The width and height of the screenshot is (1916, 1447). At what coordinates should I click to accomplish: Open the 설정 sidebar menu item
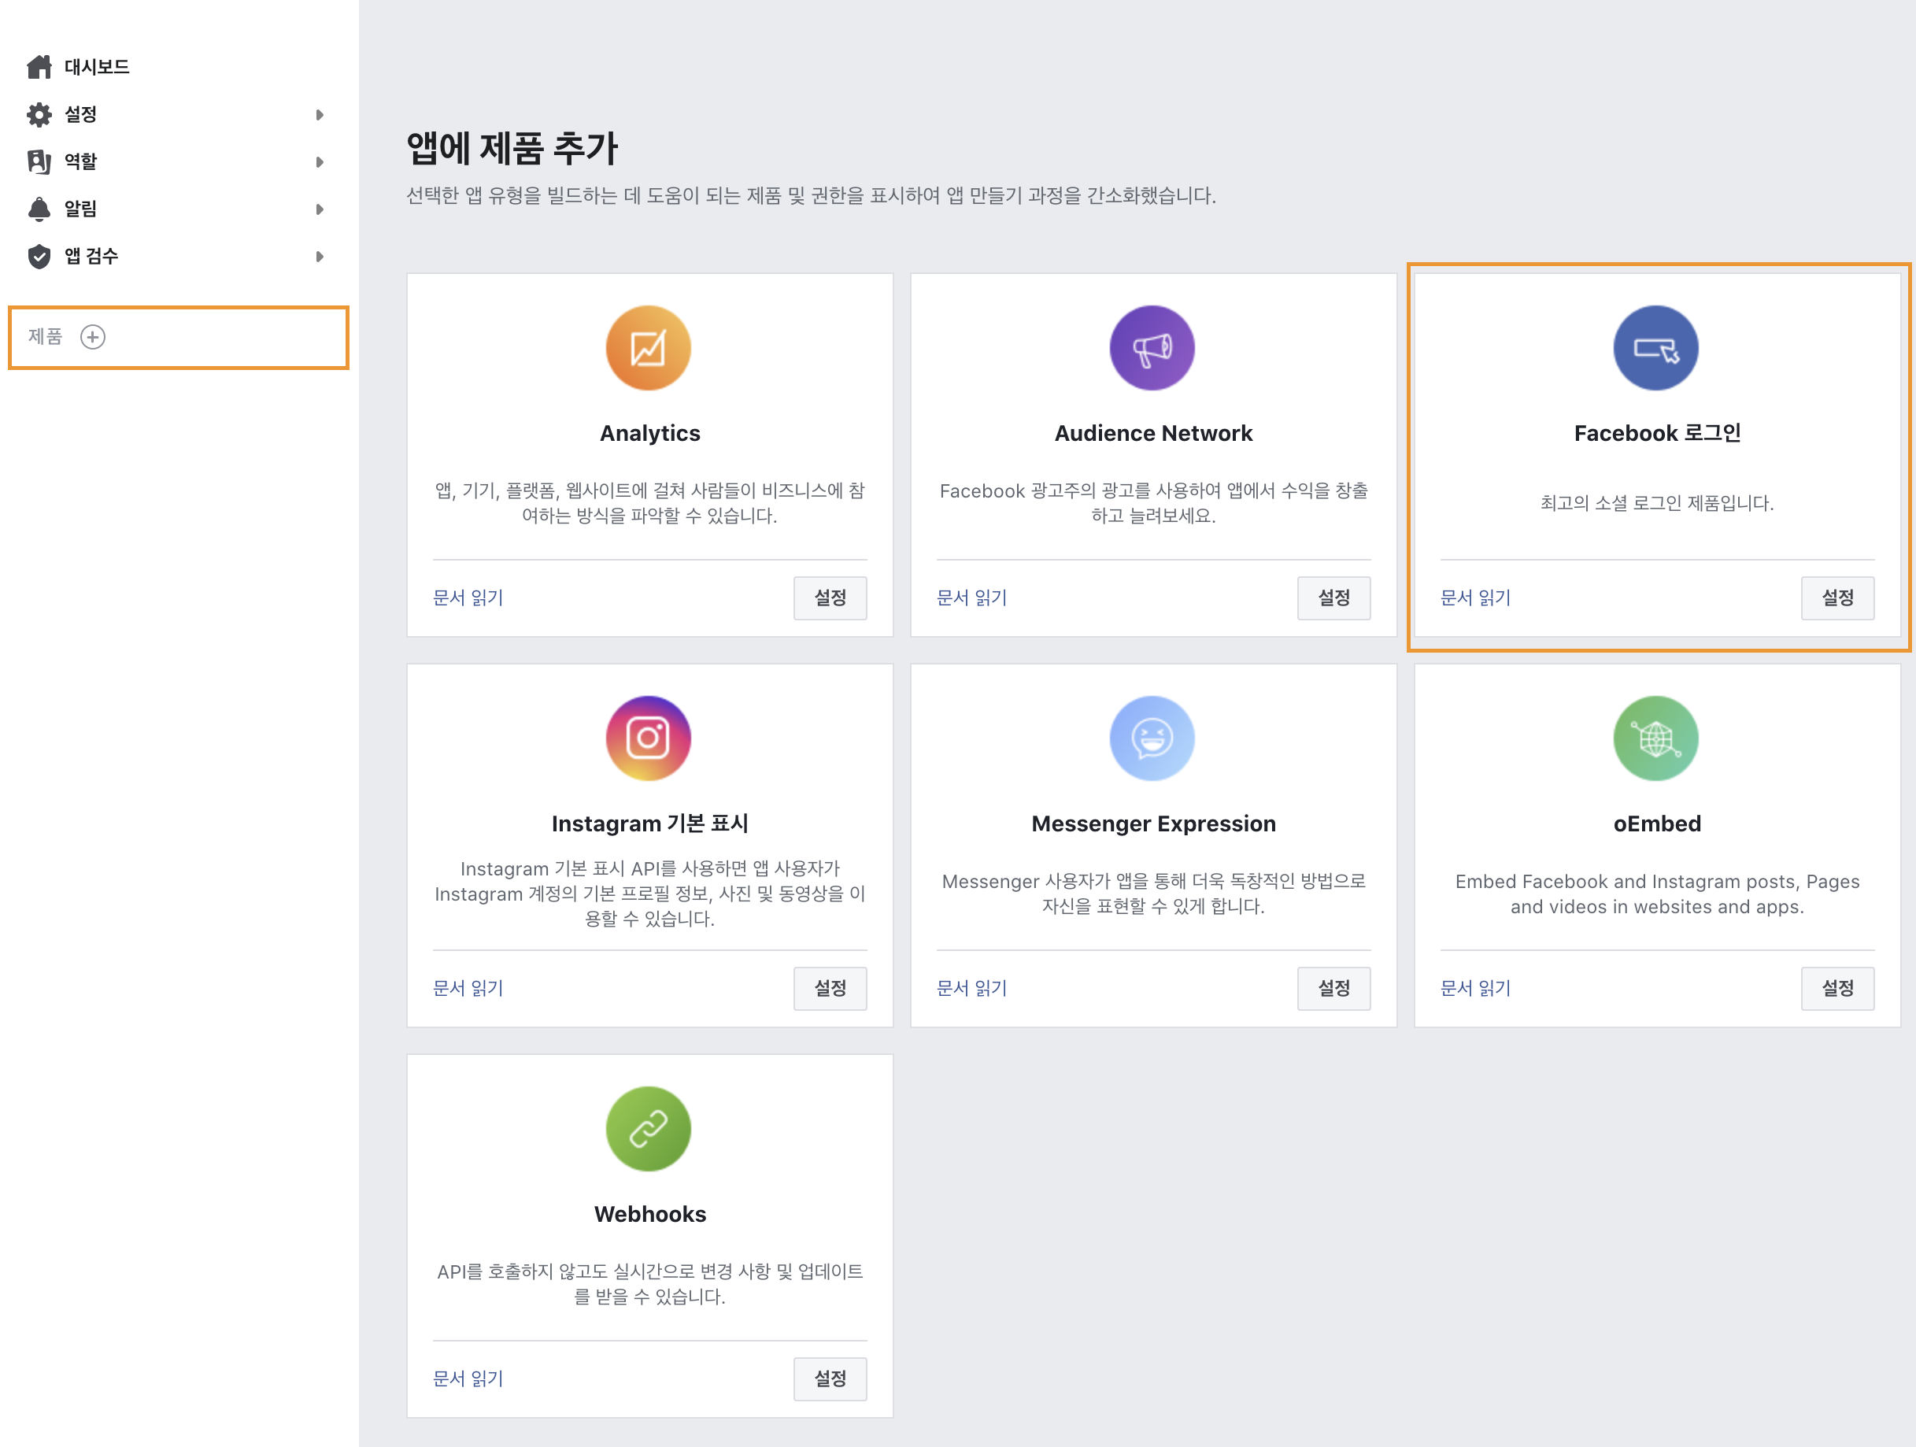point(80,114)
